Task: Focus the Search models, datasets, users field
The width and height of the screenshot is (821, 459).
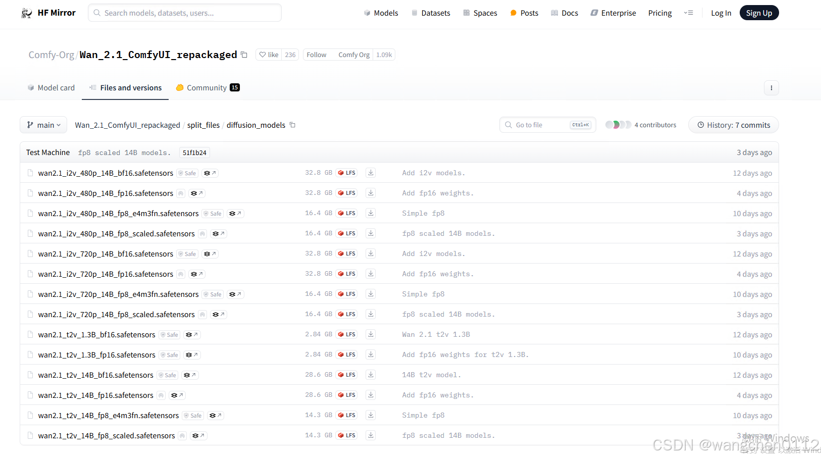Action: pos(185,13)
